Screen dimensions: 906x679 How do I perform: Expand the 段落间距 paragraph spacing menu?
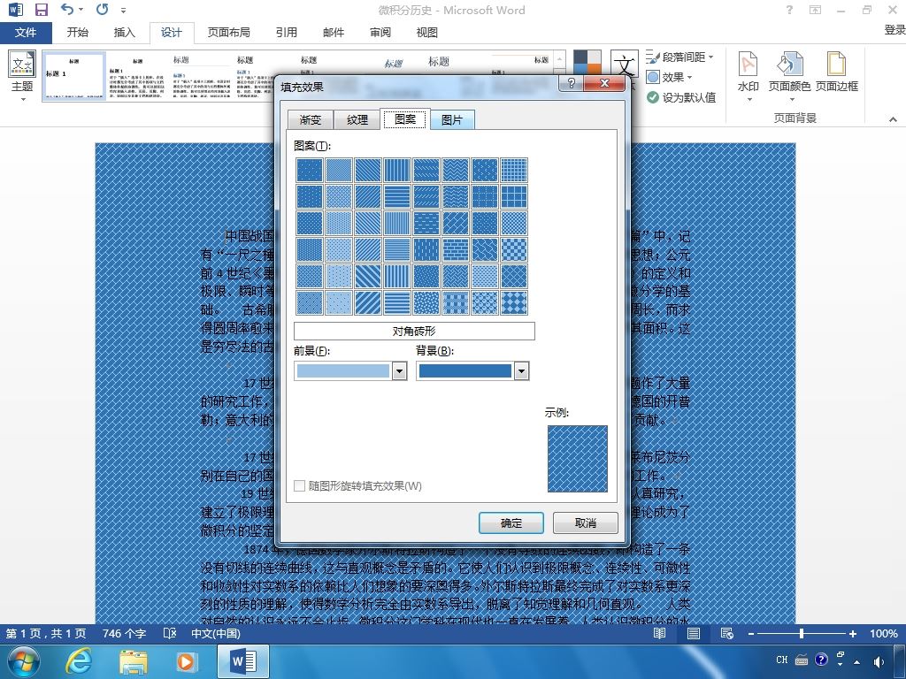coord(680,57)
